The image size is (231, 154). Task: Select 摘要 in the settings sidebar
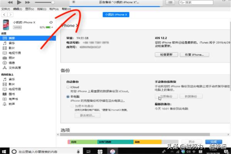[28, 38]
